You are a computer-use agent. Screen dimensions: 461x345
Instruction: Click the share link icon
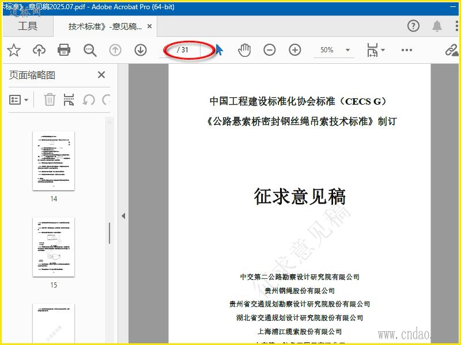pos(451,50)
